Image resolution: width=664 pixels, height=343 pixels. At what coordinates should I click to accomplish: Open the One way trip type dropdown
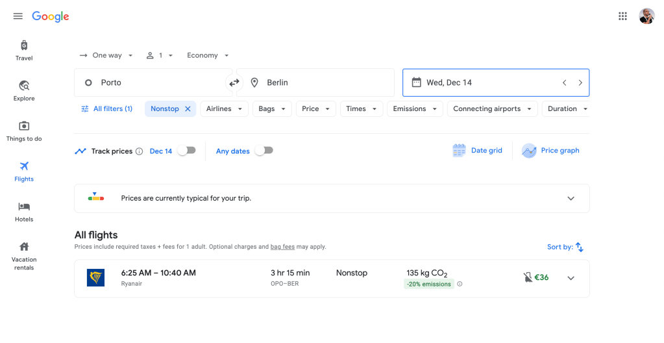point(106,56)
